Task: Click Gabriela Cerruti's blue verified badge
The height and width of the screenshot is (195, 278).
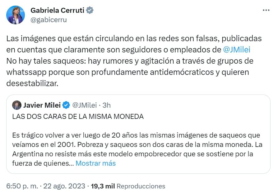Action: 90,10
